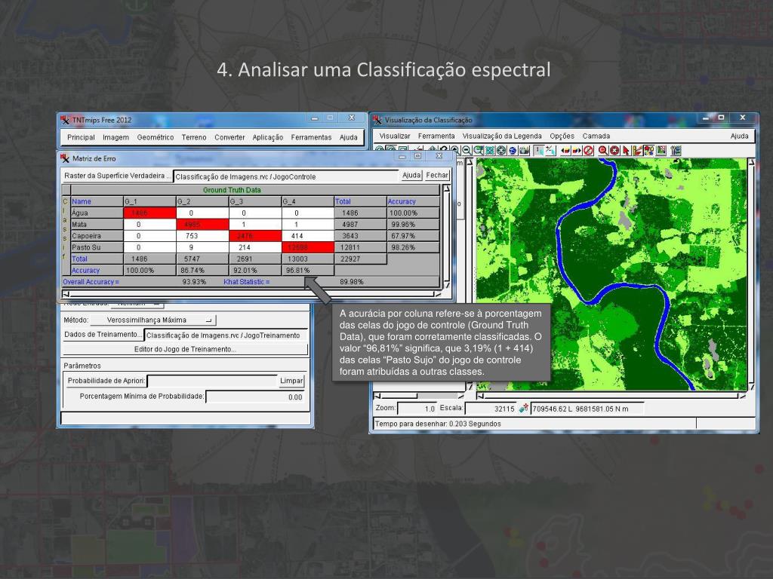Click the cell showing 753 in Capoeira row
Screen dimensions: 773x579
tap(202, 236)
